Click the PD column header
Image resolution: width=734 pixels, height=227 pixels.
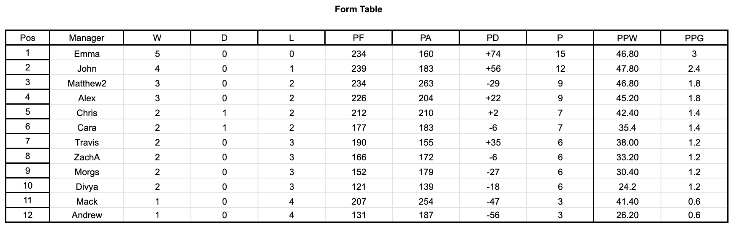[493, 38]
